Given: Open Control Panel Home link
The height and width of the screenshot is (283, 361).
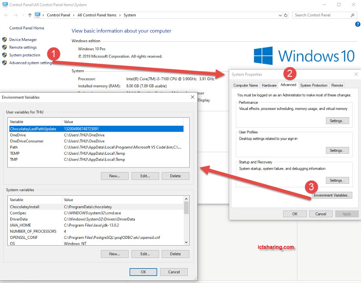Looking at the screenshot, I should (27, 28).
